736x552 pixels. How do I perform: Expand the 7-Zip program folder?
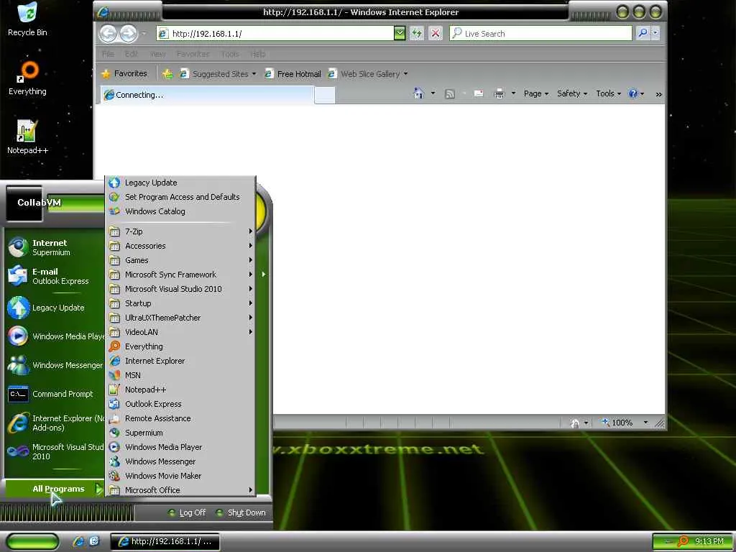click(x=180, y=231)
